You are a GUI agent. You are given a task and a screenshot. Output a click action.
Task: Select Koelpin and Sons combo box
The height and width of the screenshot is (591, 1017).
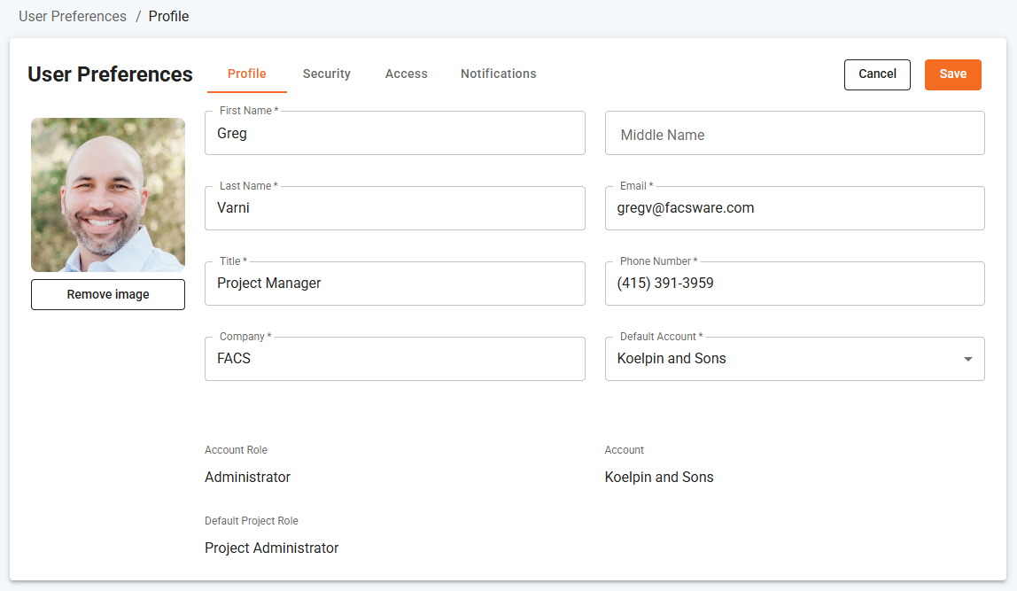(795, 359)
